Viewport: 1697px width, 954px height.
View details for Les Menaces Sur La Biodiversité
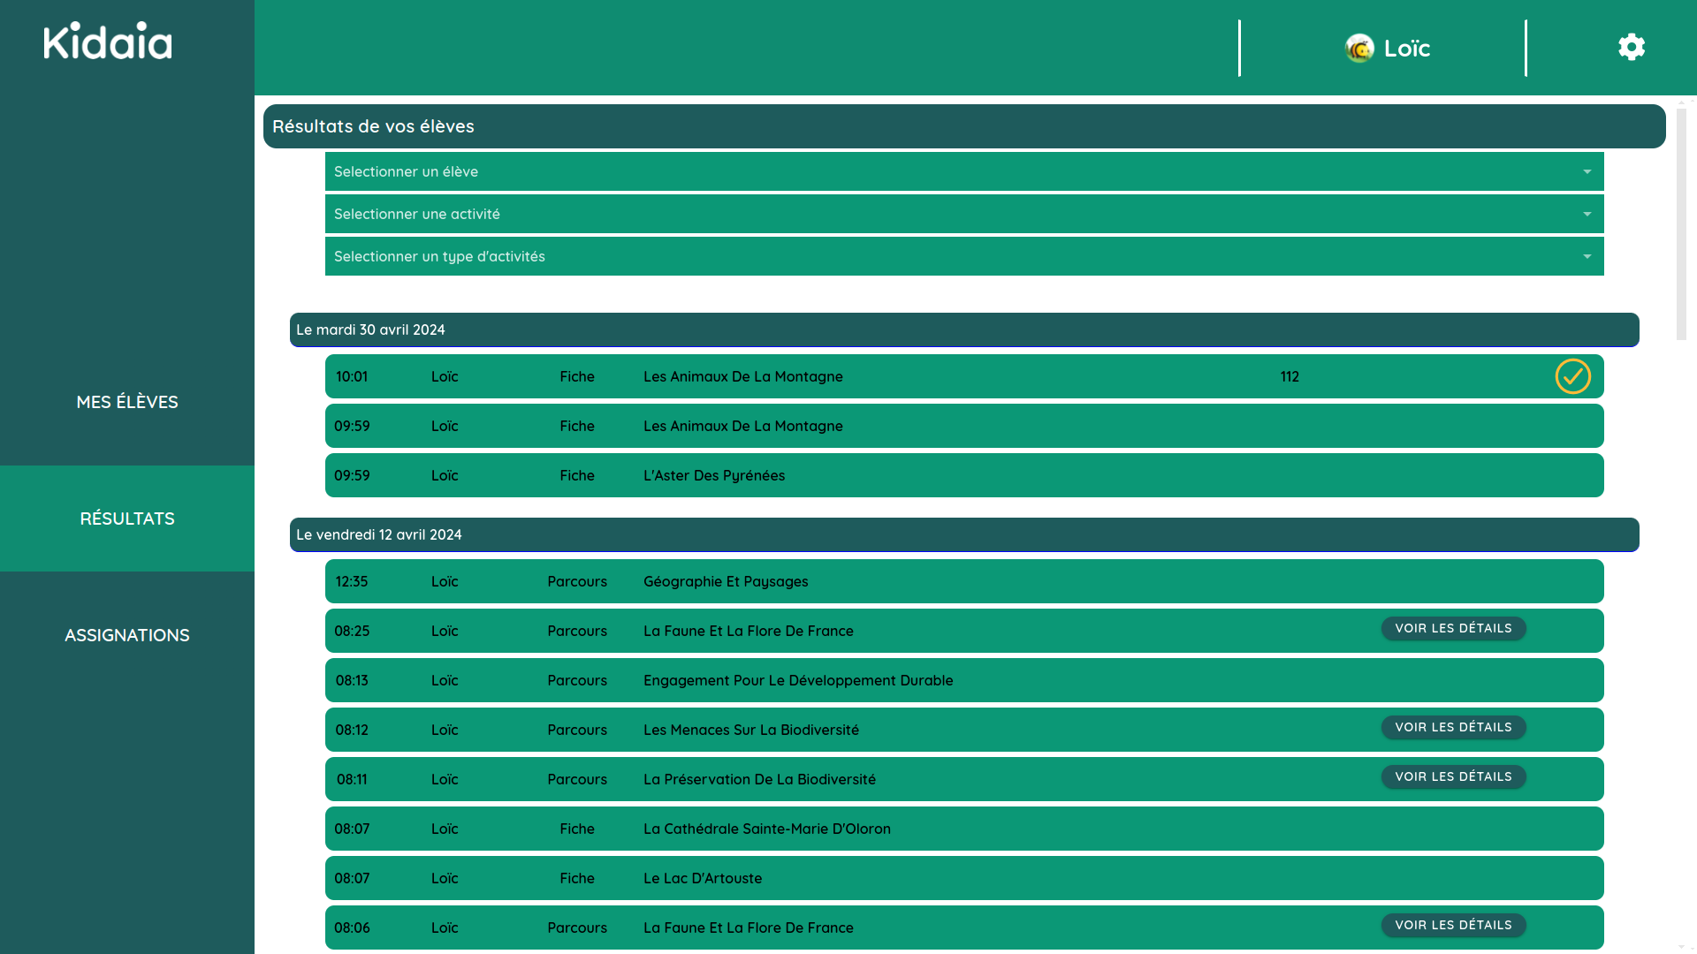[1453, 728]
